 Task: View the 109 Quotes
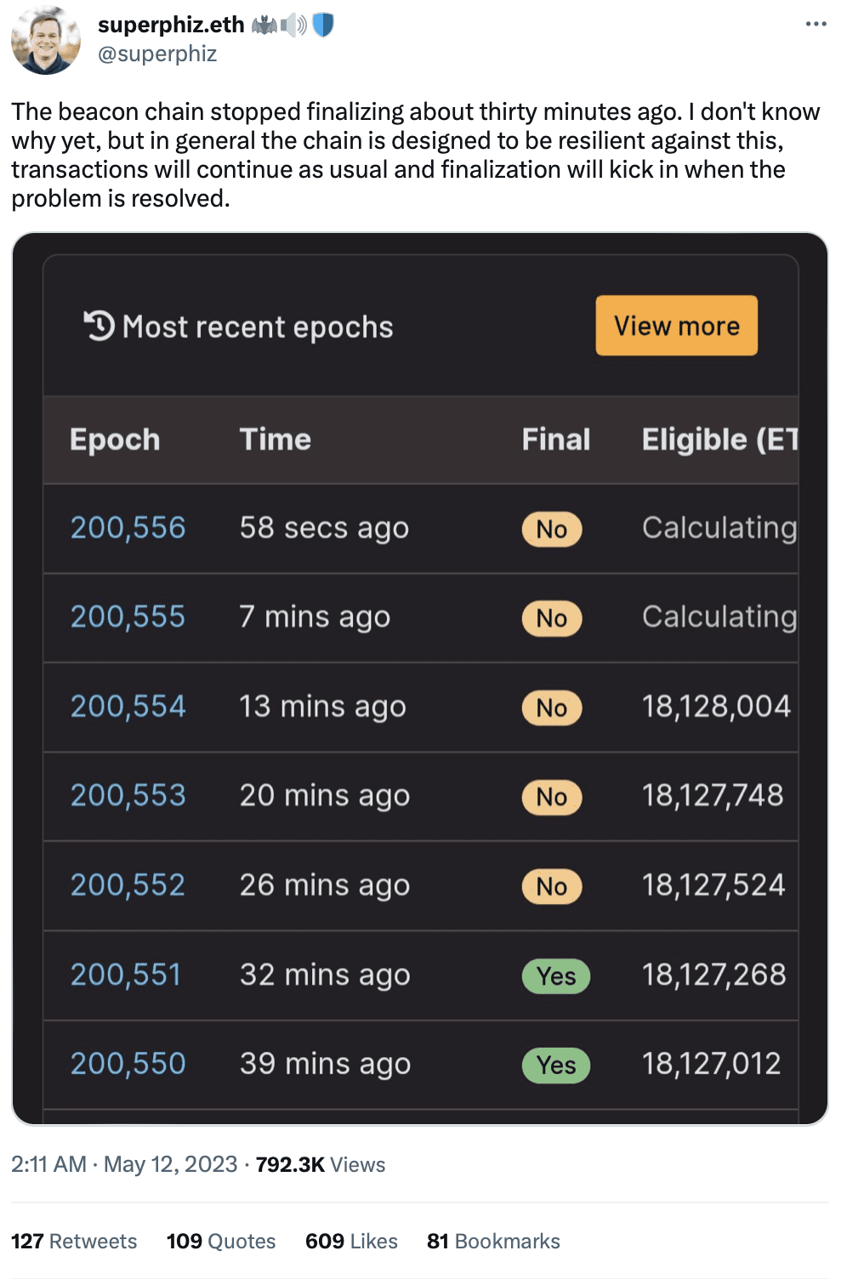click(219, 1241)
